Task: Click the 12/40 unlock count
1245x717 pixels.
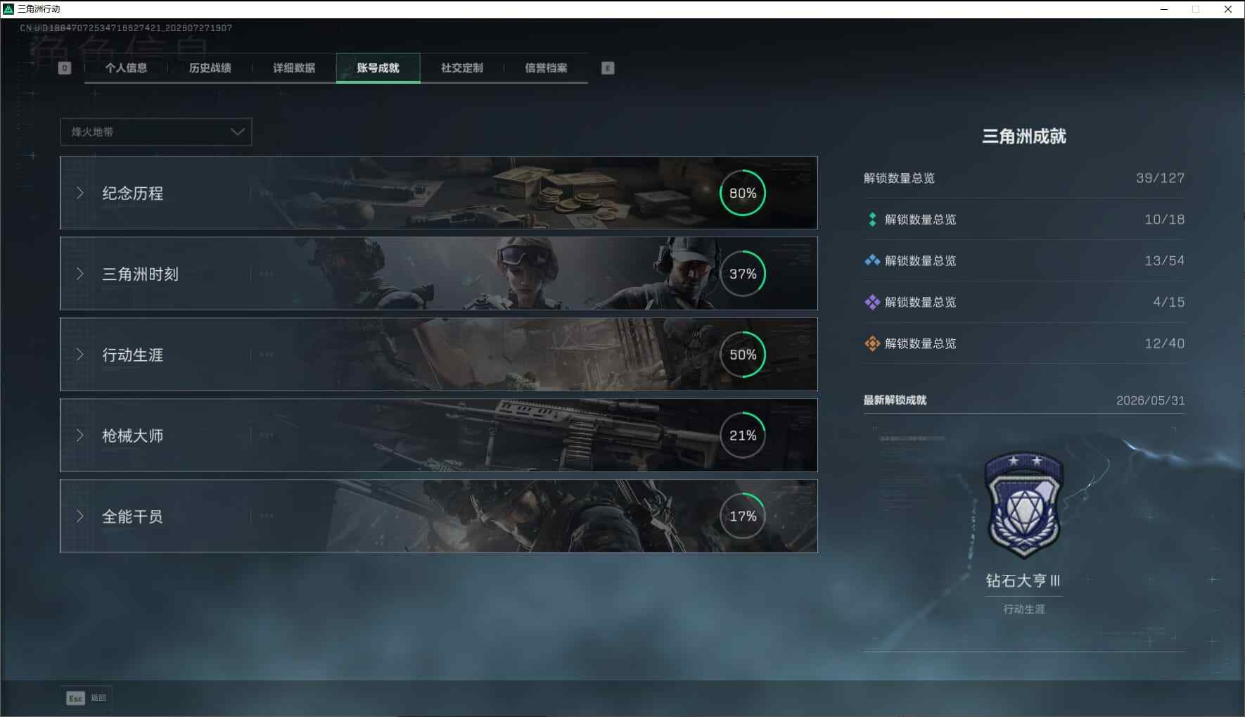Action: [x=1164, y=343]
